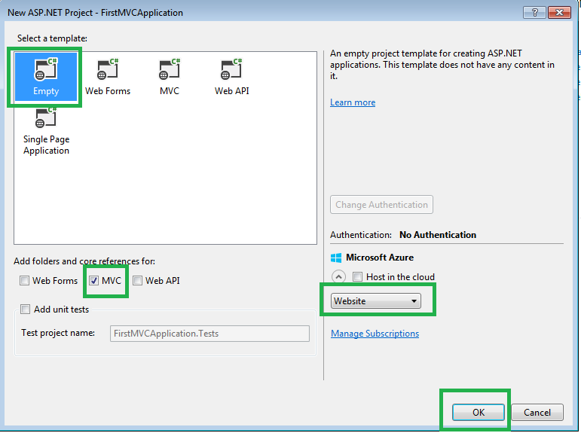Check Host in the cloud

click(357, 276)
